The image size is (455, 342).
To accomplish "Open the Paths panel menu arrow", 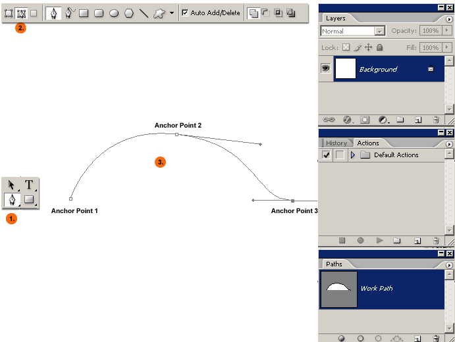I will coord(449,265).
